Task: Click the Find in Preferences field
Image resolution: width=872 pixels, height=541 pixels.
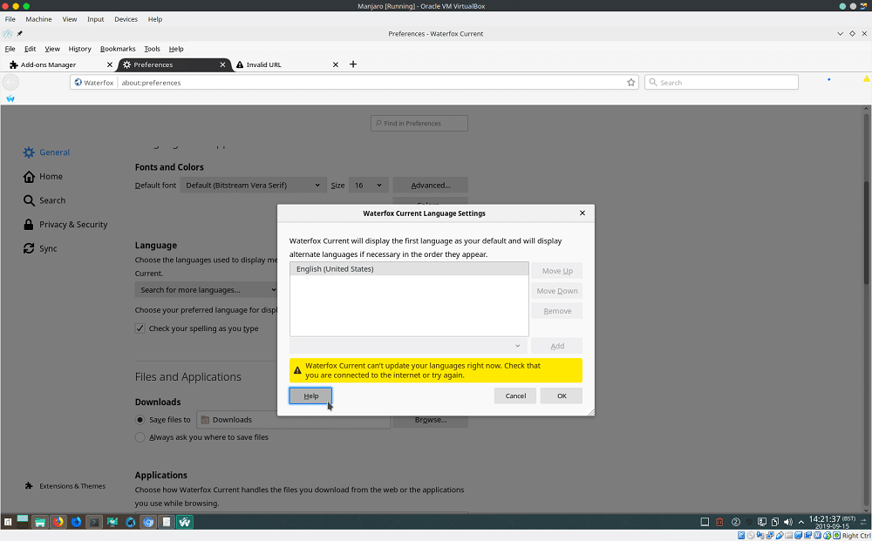Action: [x=419, y=124]
